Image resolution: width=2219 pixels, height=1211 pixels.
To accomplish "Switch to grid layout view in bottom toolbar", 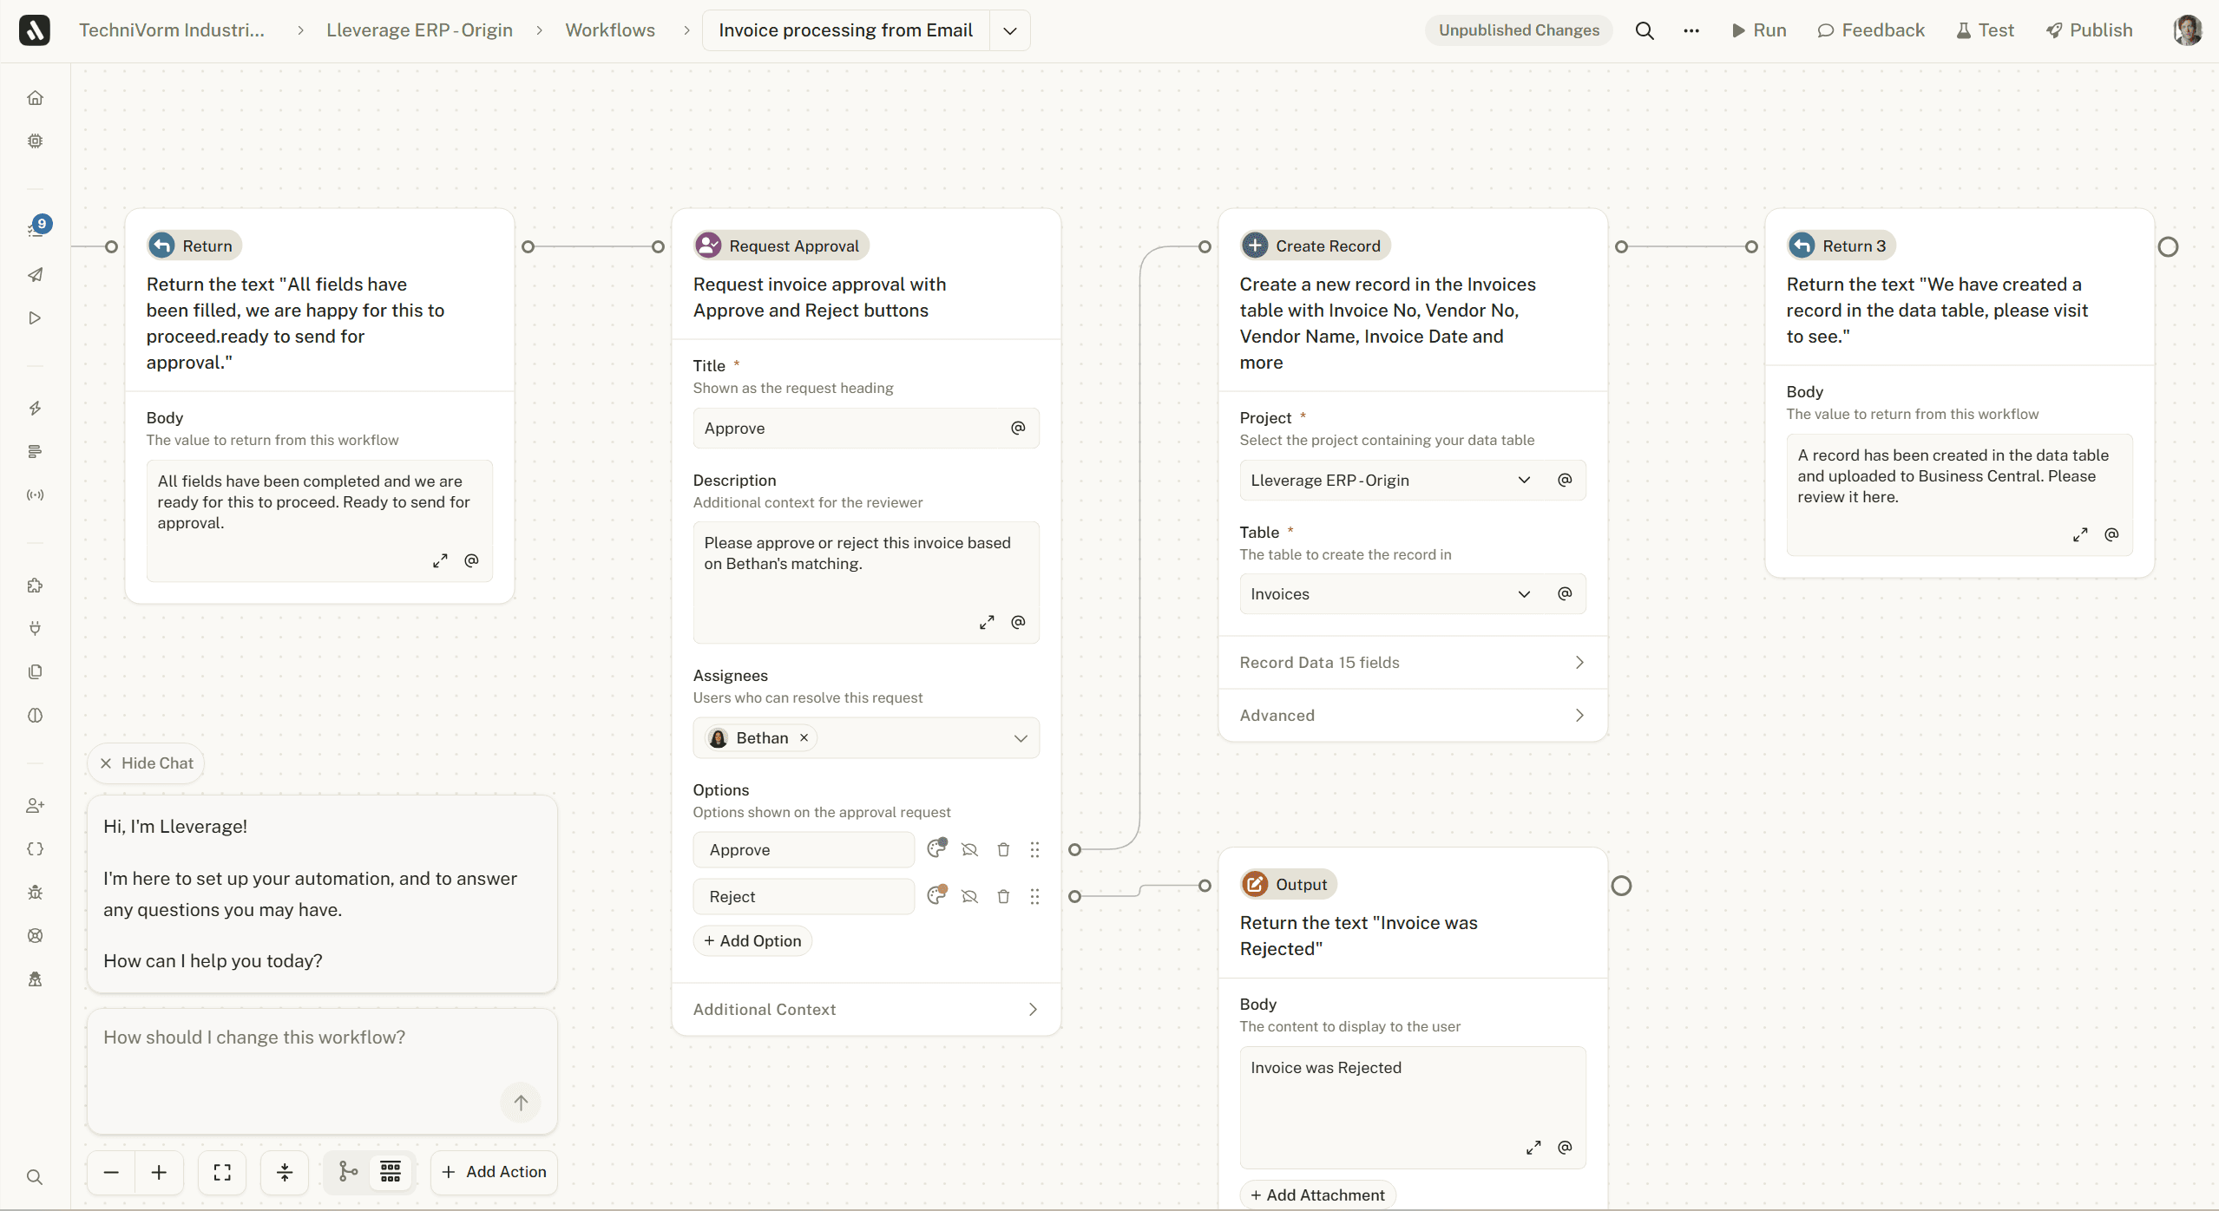I will (x=390, y=1171).
